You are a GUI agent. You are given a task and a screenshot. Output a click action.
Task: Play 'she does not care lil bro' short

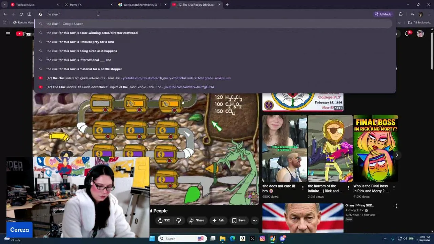(284, 148)
